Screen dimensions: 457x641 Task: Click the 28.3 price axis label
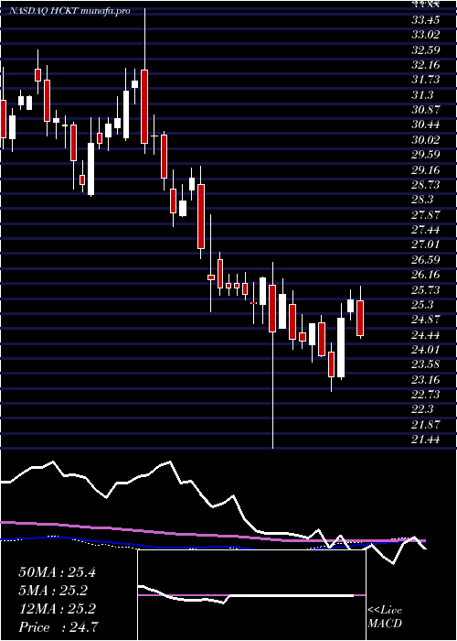[x=422, y=200]
